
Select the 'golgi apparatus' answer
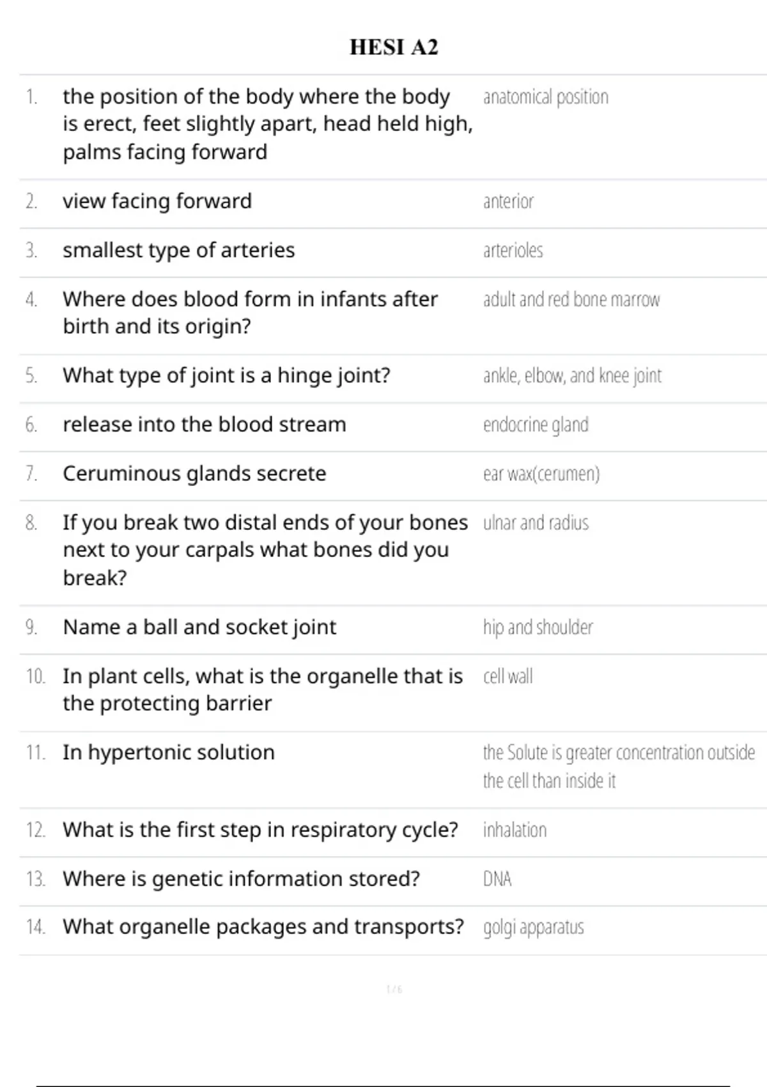533,927
